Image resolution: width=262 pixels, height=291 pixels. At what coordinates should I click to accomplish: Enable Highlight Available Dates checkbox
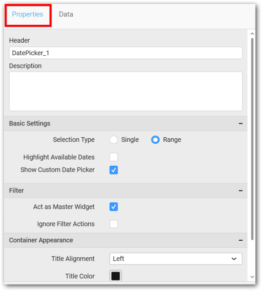point(114,157)
